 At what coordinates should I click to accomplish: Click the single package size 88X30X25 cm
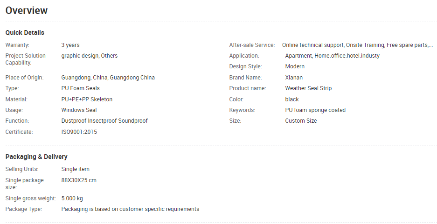point(79,180)
